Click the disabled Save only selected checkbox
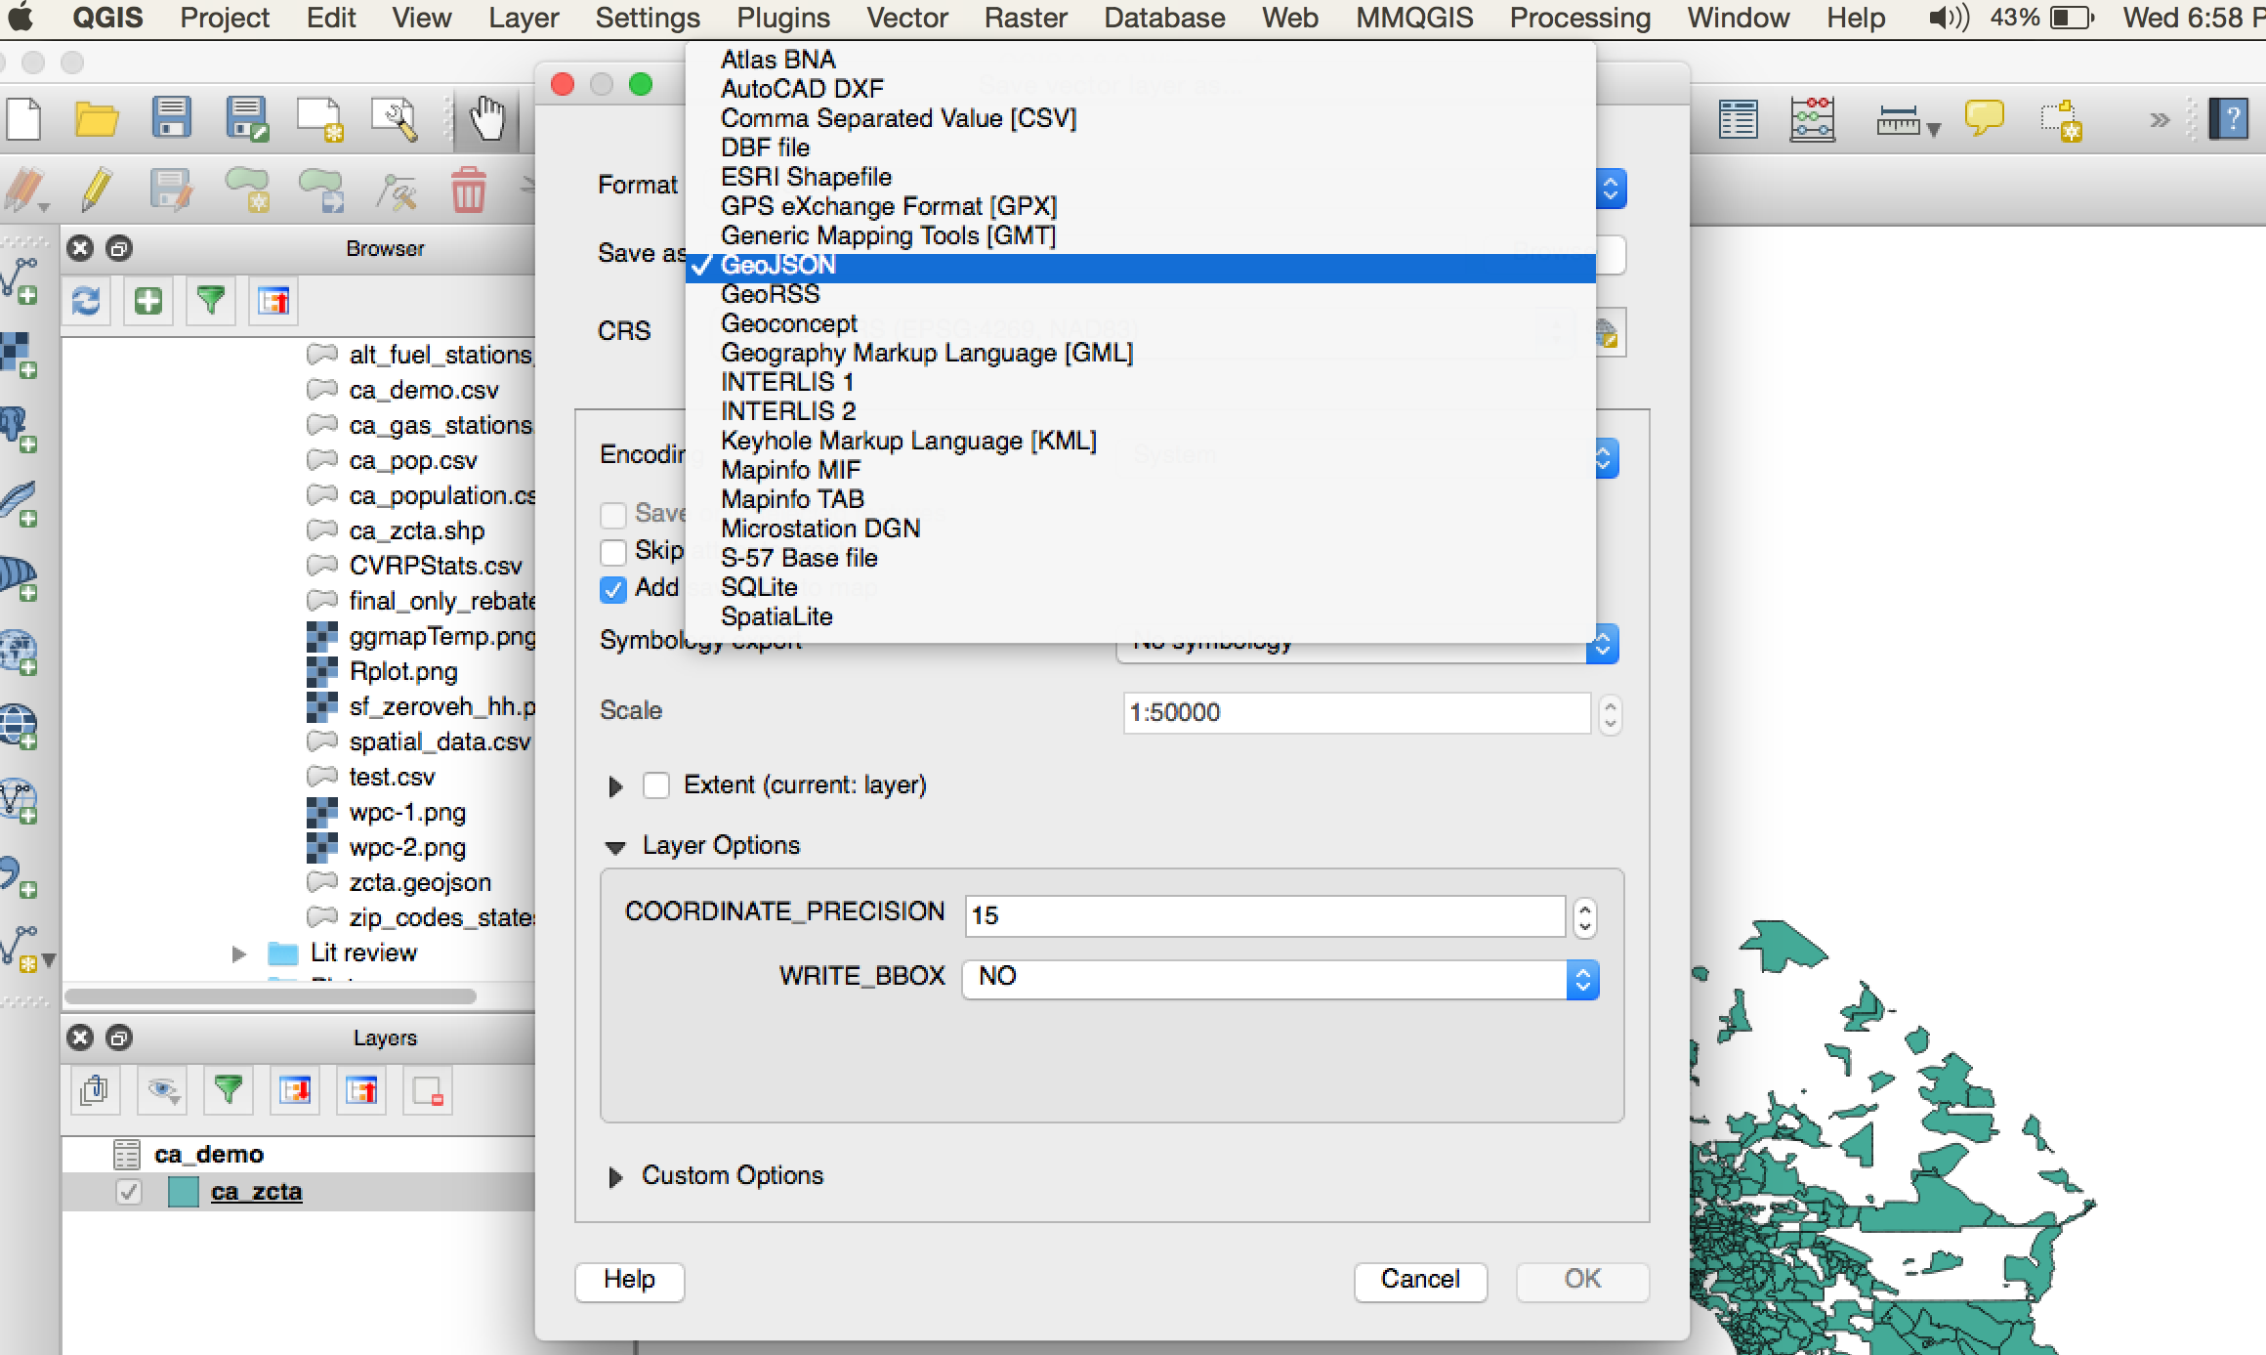The image size is (2266, 1355). tap(613, 514)
